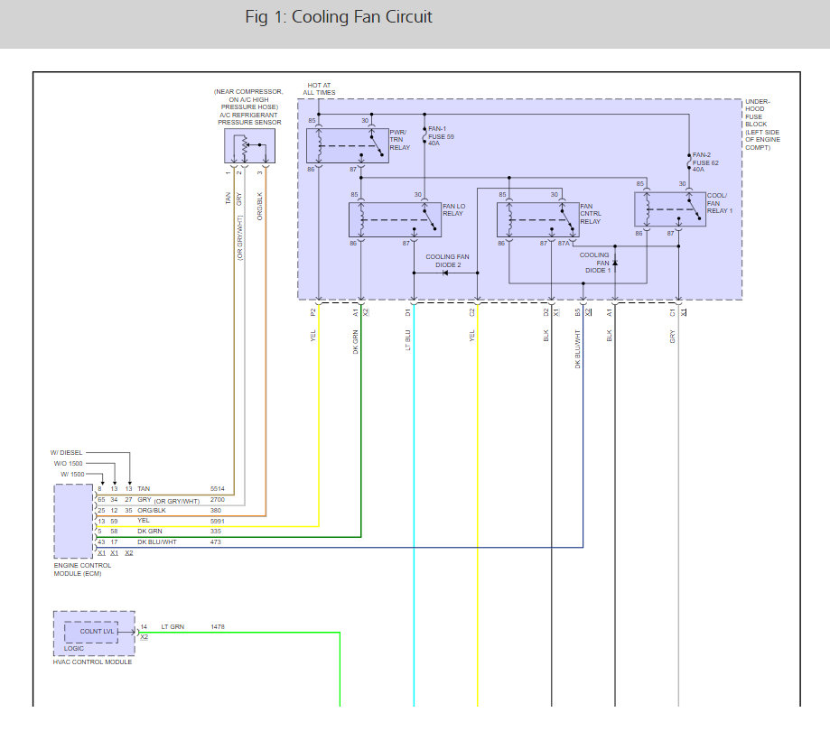
Task: Select the 'B5' connector pin label
Action: 577,312
